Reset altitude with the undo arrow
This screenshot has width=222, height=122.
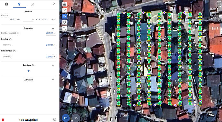pyautogui.click(x=53, y=20)
